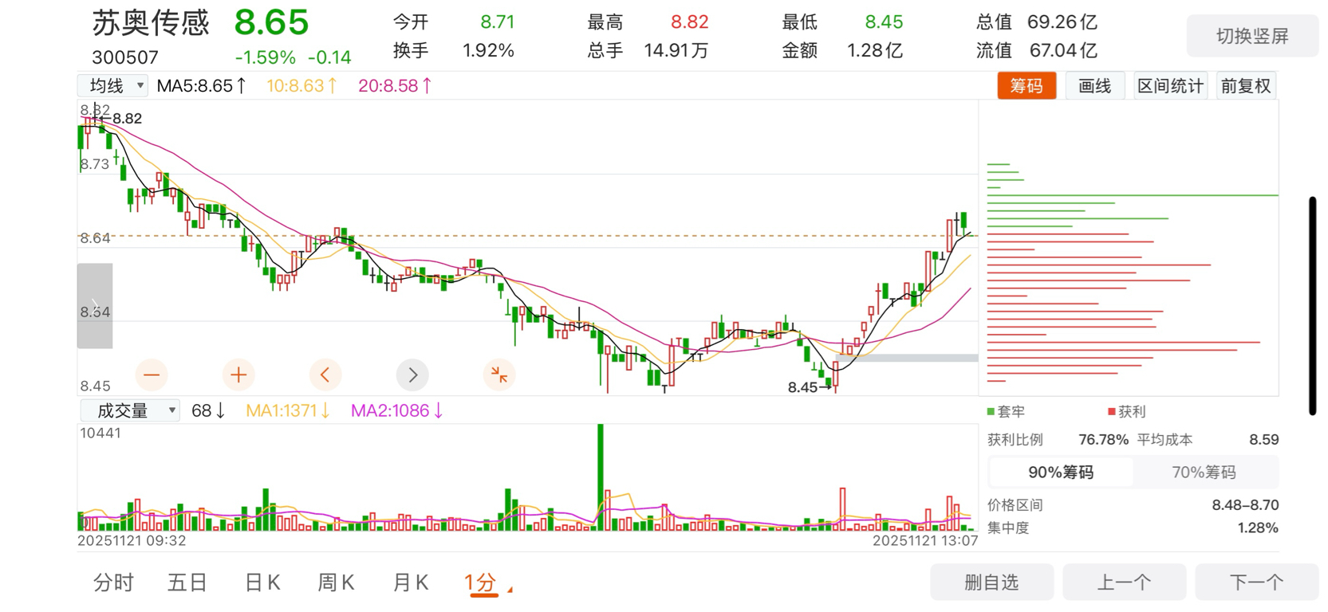Click the 最高 8.82 value in header
The height and width of the screenshot is (612, 1328).
(689, 22)
